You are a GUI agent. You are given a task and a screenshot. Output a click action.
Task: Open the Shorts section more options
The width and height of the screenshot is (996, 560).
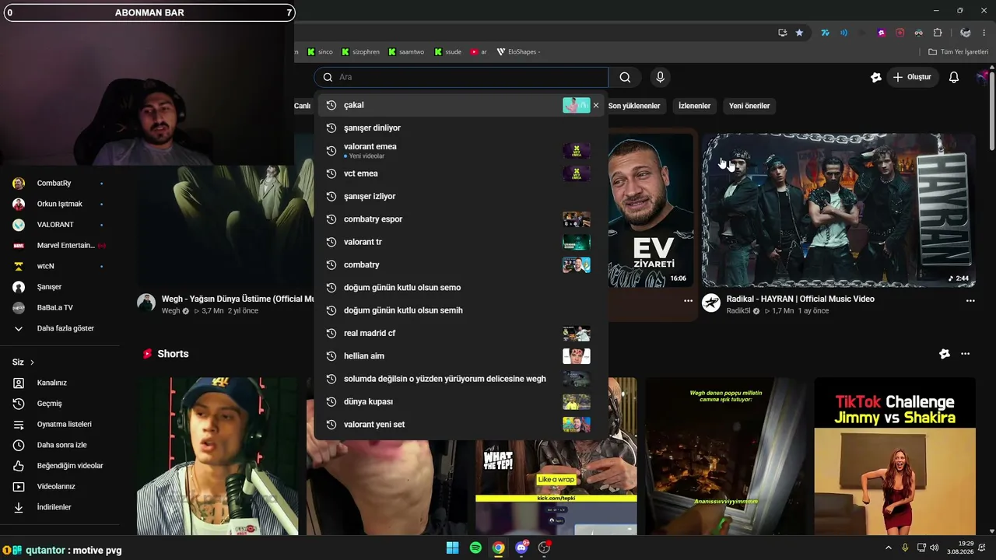click(x=966, y=354)
